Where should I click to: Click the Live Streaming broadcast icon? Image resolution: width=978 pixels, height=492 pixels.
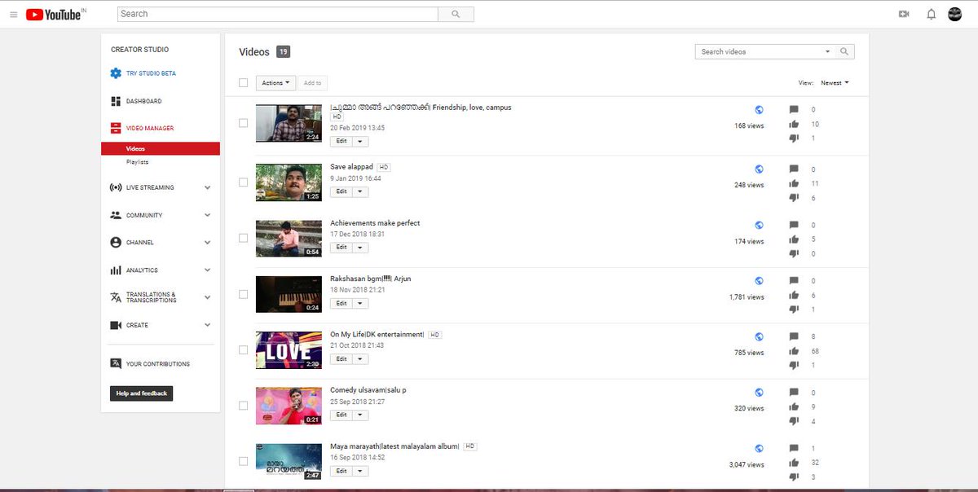[x=116, y=187]
